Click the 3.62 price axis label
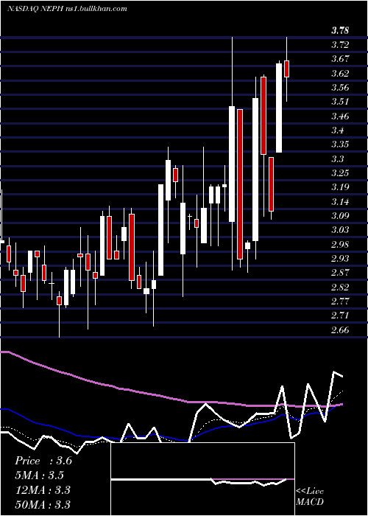 340,73
